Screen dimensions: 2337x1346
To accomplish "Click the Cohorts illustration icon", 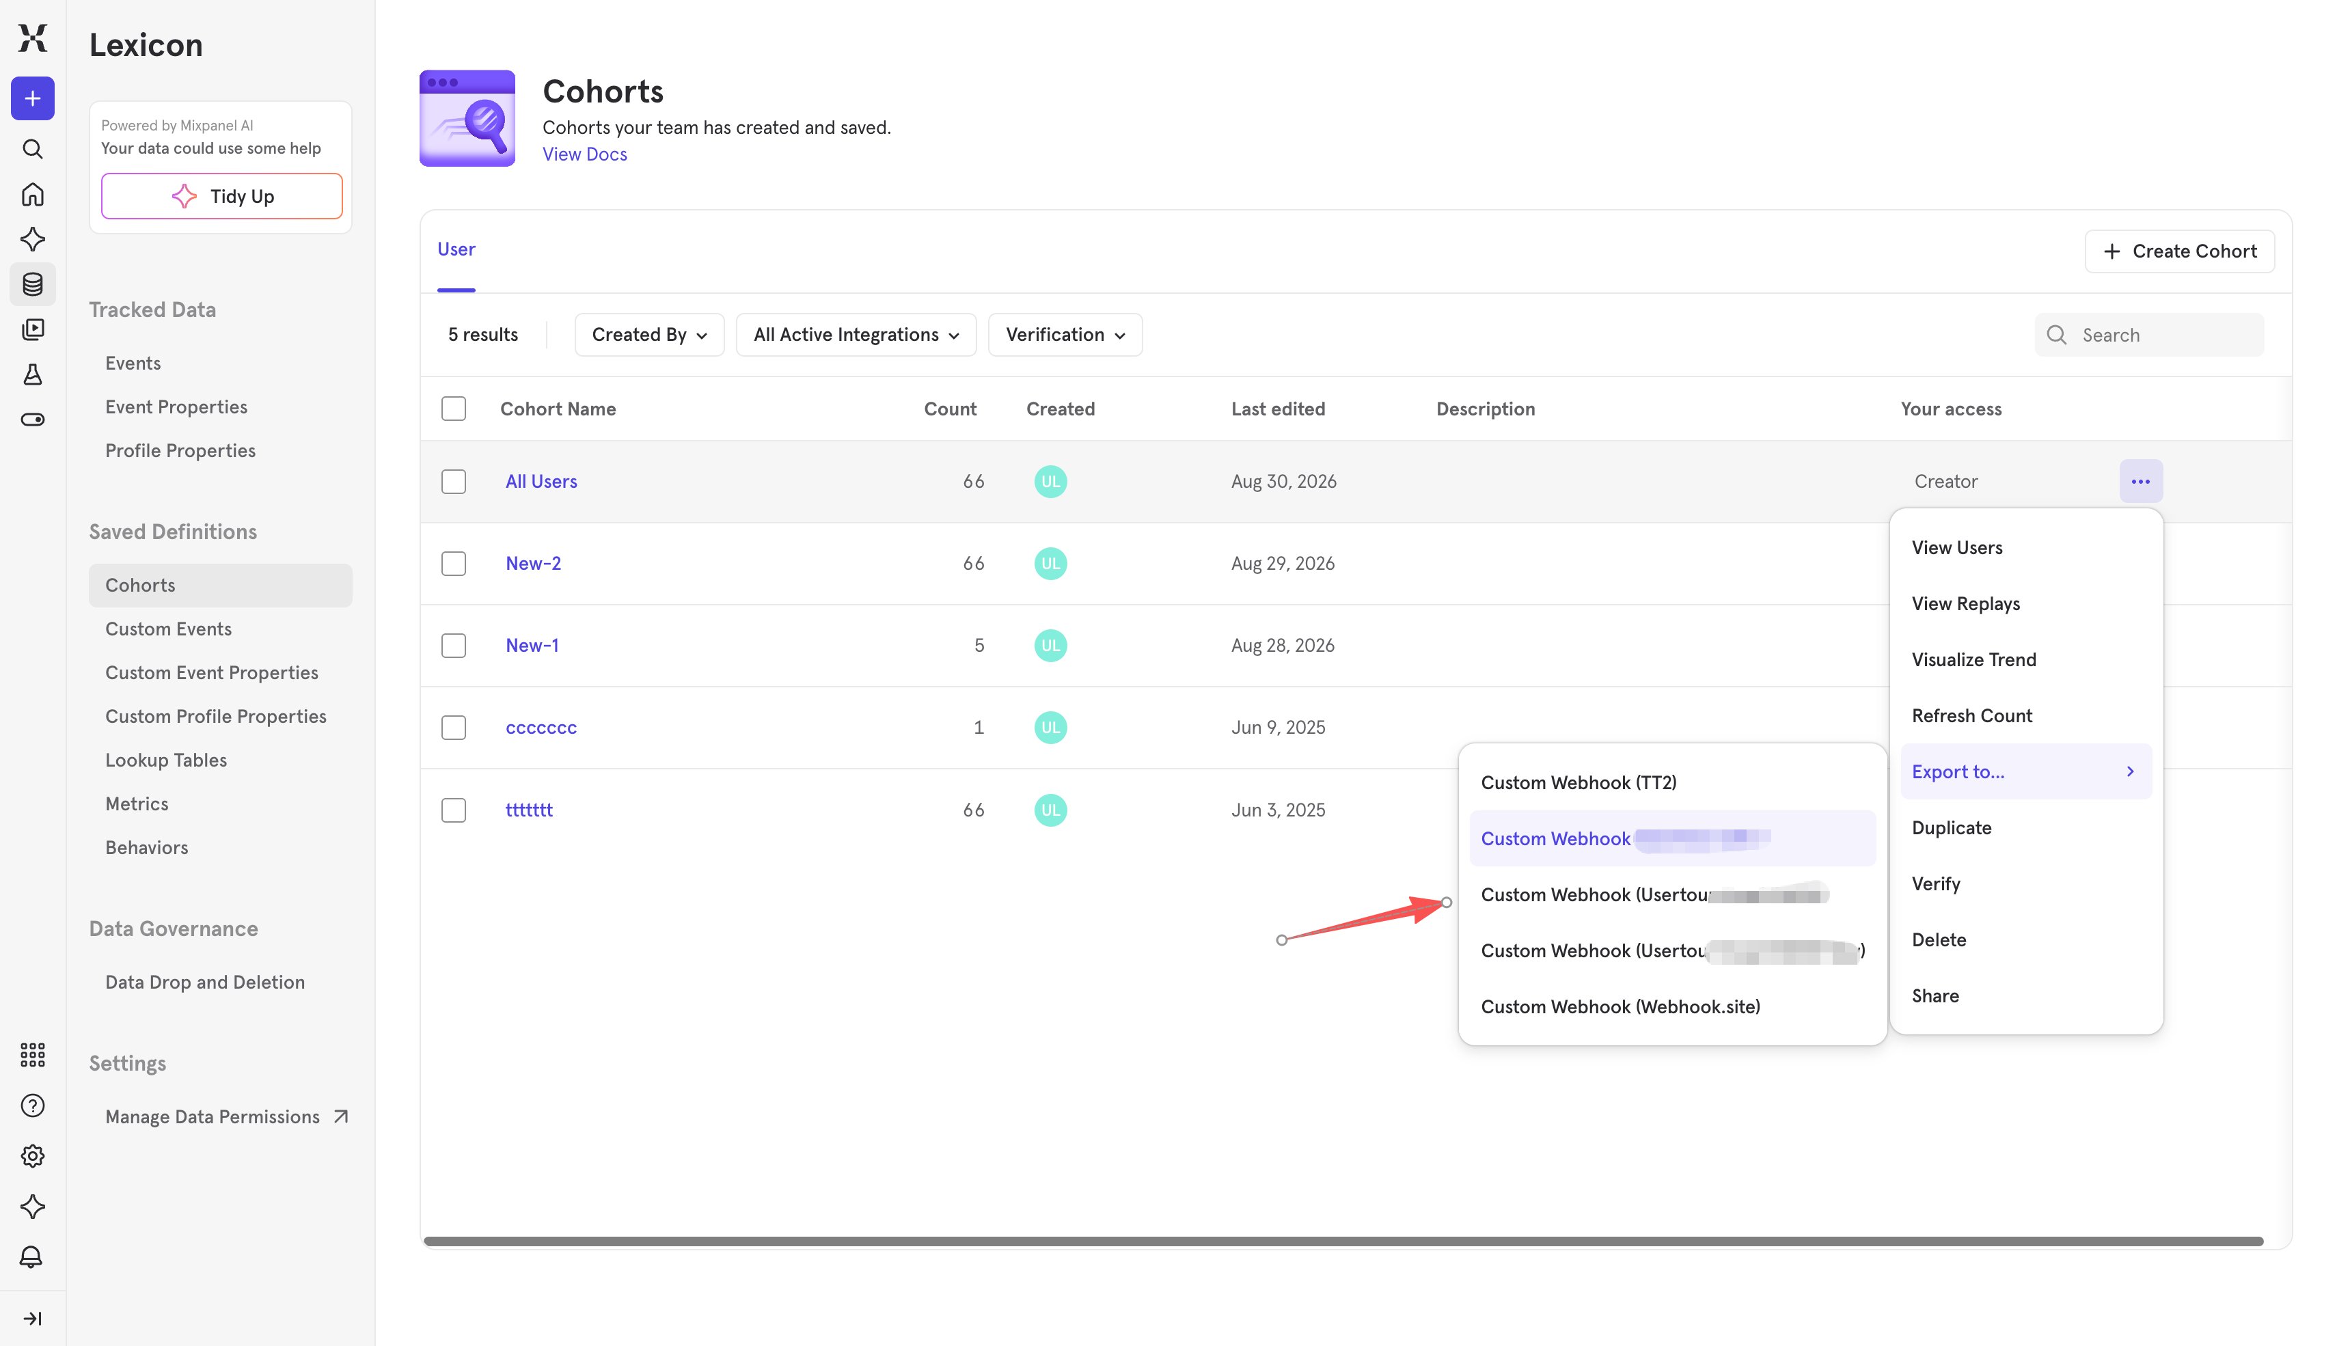I will tap(467, 118).
